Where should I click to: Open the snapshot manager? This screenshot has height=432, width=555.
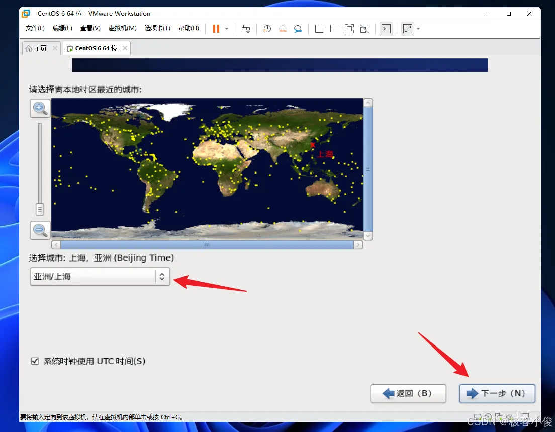point(298,29)
